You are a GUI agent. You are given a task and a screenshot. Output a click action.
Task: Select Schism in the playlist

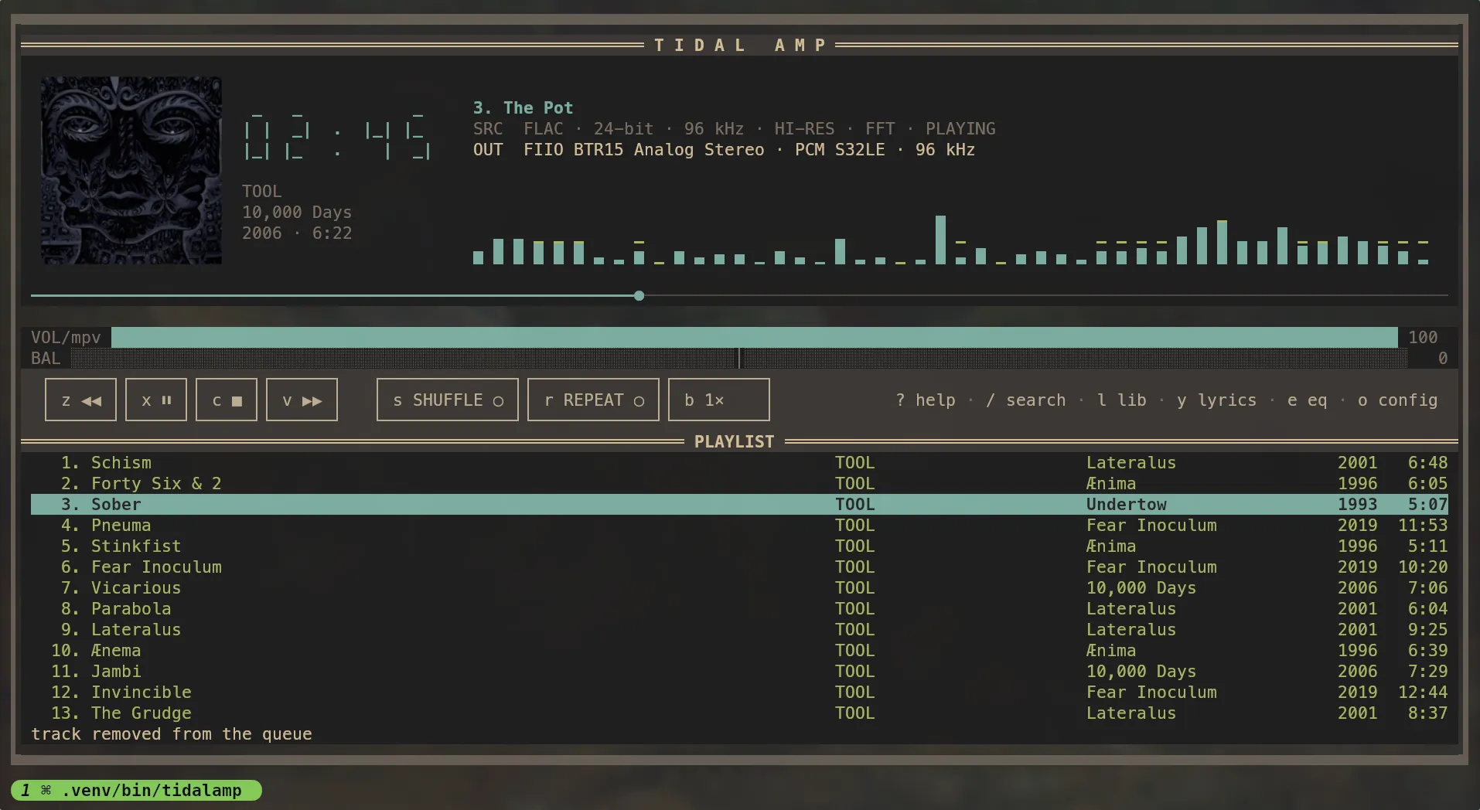click(x=739, y=462)
